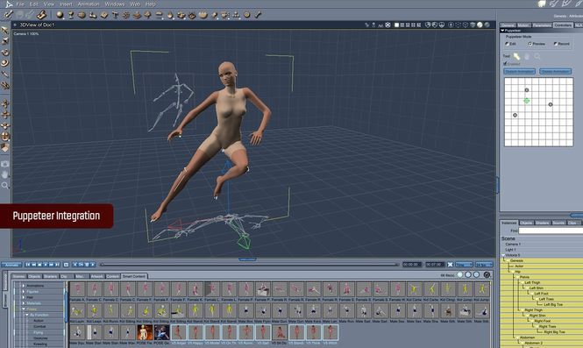Collapse the Victoria 5 scene tree node
This screenshot has height=348, width=583.
(503, 255)
